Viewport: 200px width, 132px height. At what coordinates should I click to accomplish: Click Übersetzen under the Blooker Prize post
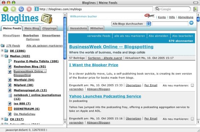pos(133,85)
